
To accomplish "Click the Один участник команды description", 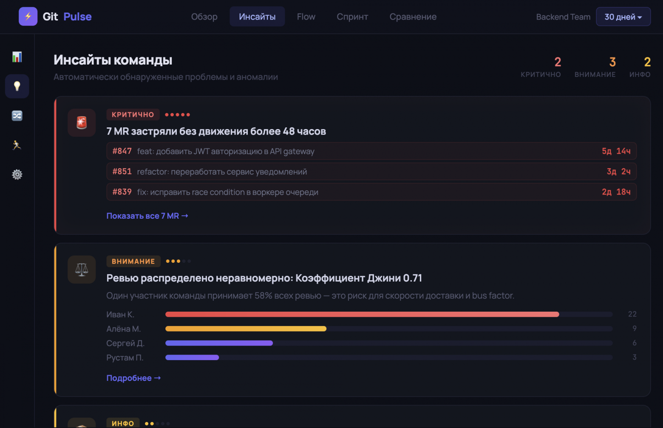I will (x=310, y=296).
